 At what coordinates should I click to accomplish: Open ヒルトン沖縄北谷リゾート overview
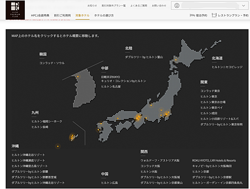28,155
